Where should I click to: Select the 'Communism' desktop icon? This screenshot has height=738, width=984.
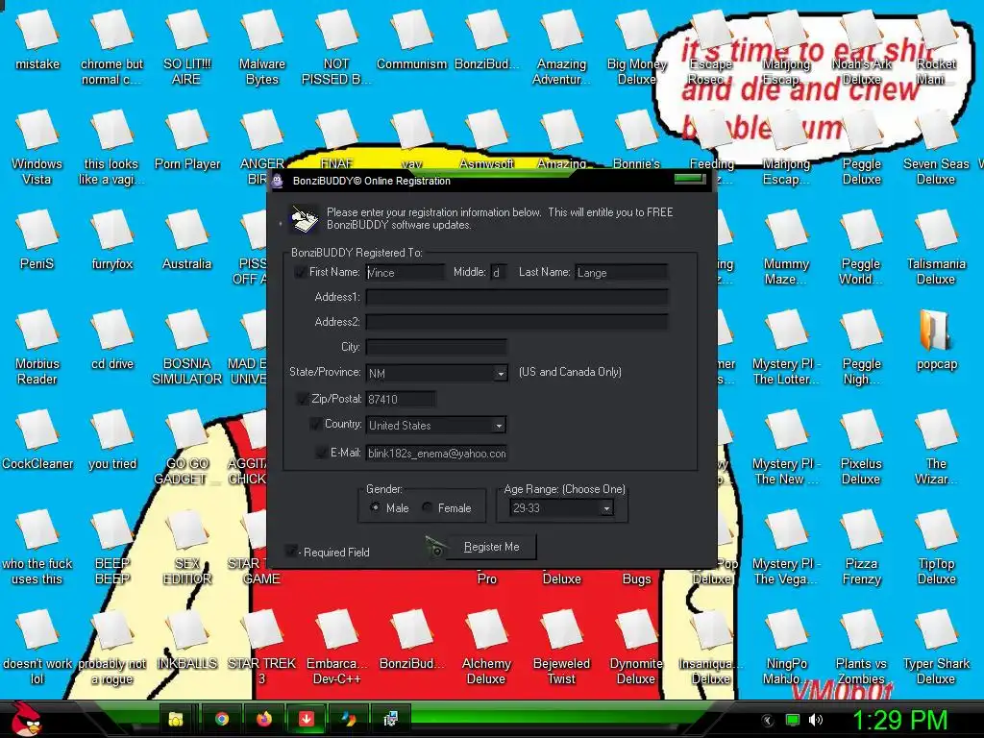point(411,40)
